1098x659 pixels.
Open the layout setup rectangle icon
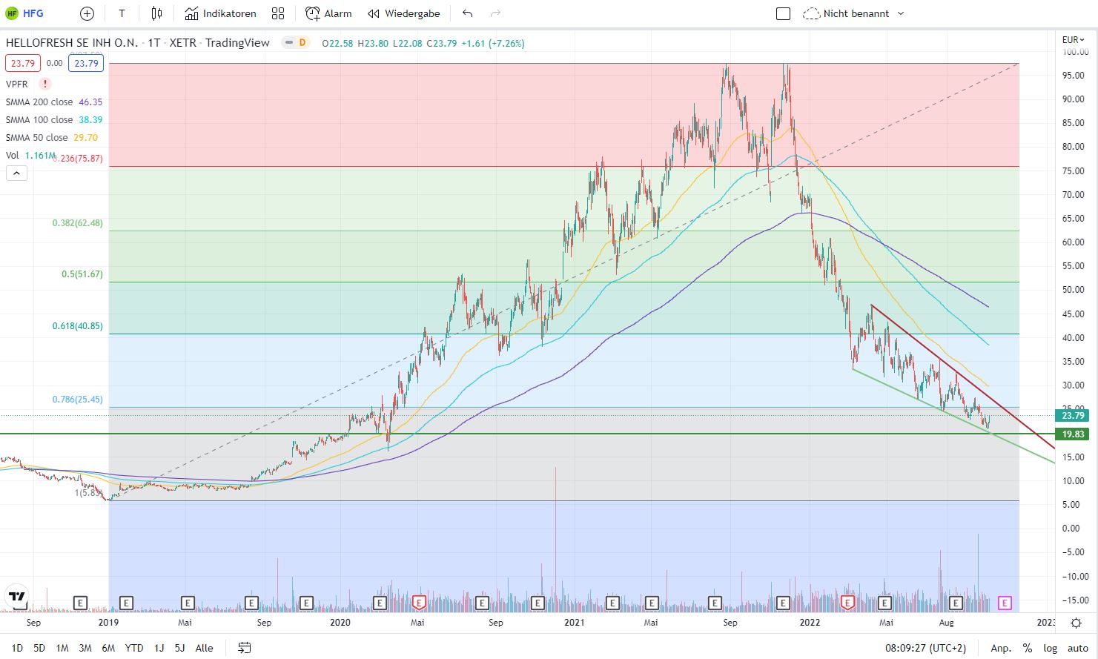(783, 13)
